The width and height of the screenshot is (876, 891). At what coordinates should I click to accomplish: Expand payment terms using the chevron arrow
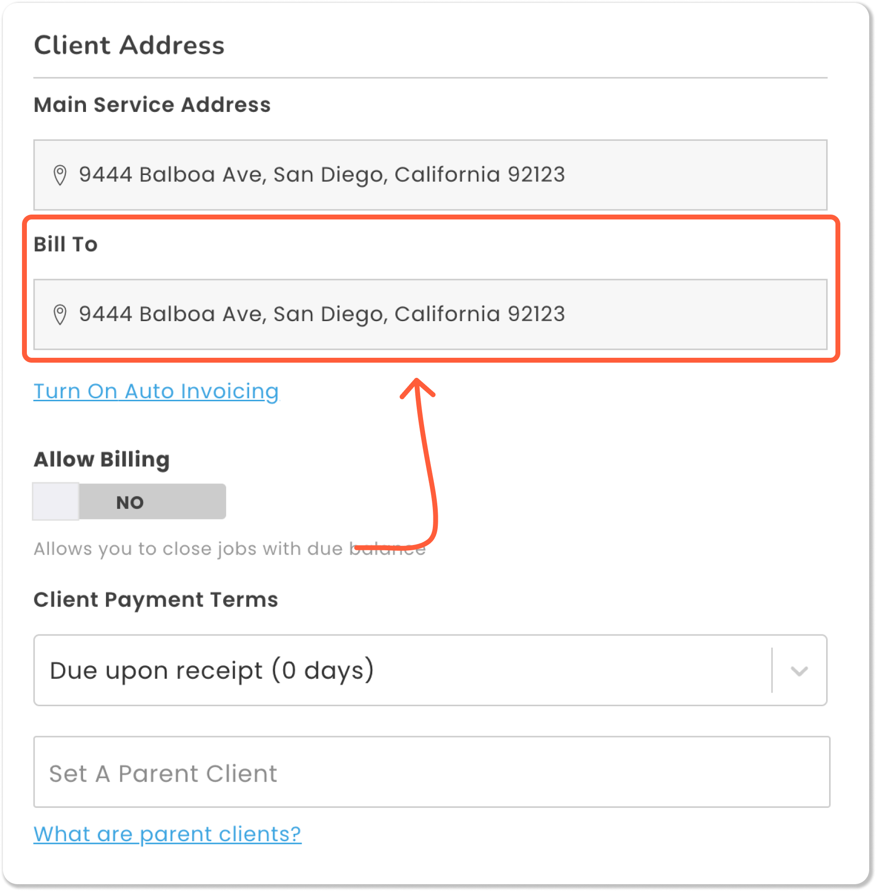[x=799, y=671]
